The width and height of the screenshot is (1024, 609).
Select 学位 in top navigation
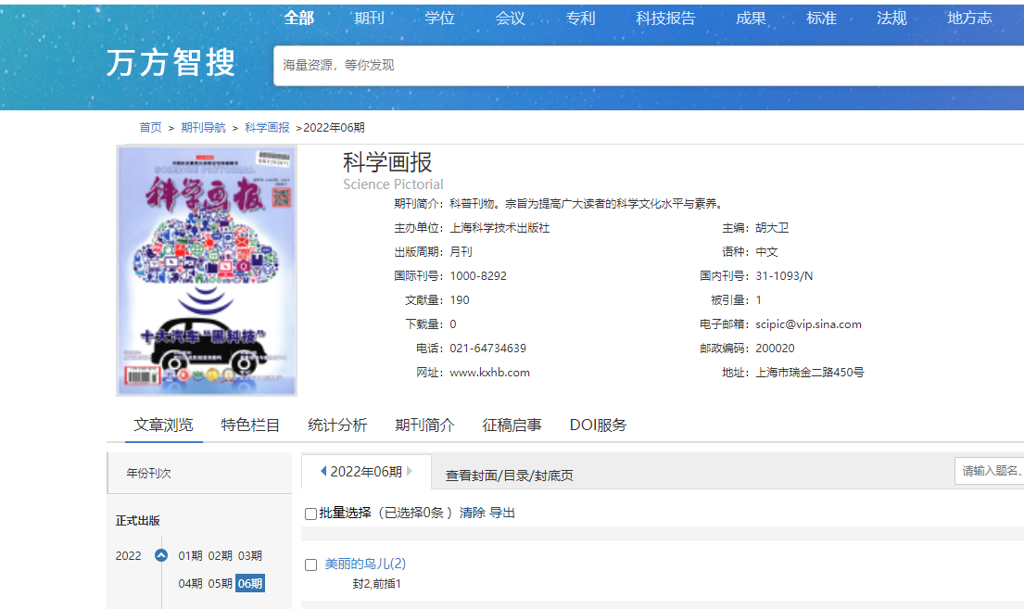(439, 19)
